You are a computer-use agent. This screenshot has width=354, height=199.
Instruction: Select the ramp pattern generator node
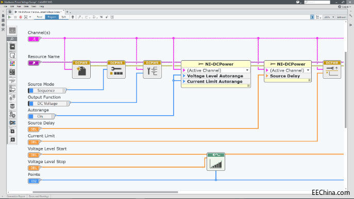click(216, 161)
